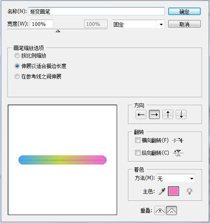The width and height of the screenshot is (210, 223).
Task: Select second overlap option (重叠) icon
Action: pos(172,210)
